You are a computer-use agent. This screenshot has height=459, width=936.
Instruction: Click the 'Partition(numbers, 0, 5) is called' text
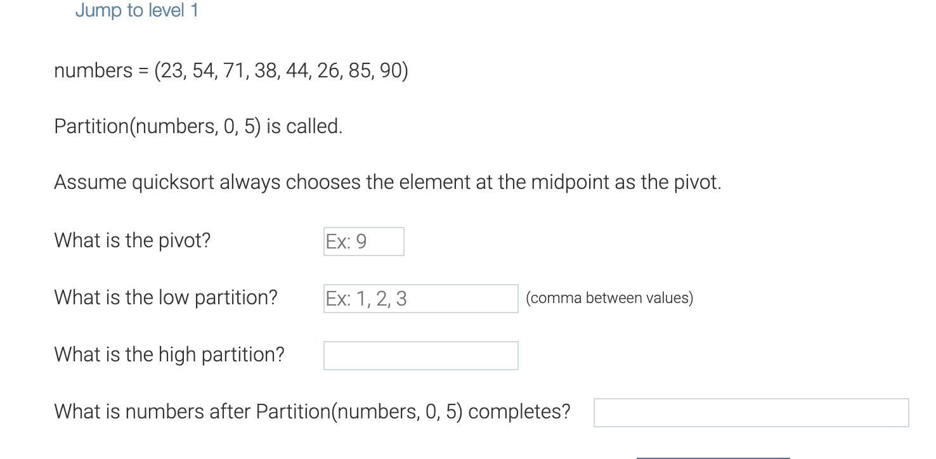198,126
